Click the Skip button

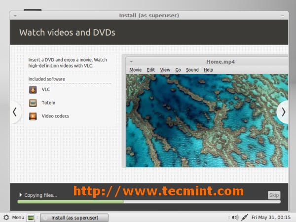(274, 195)
